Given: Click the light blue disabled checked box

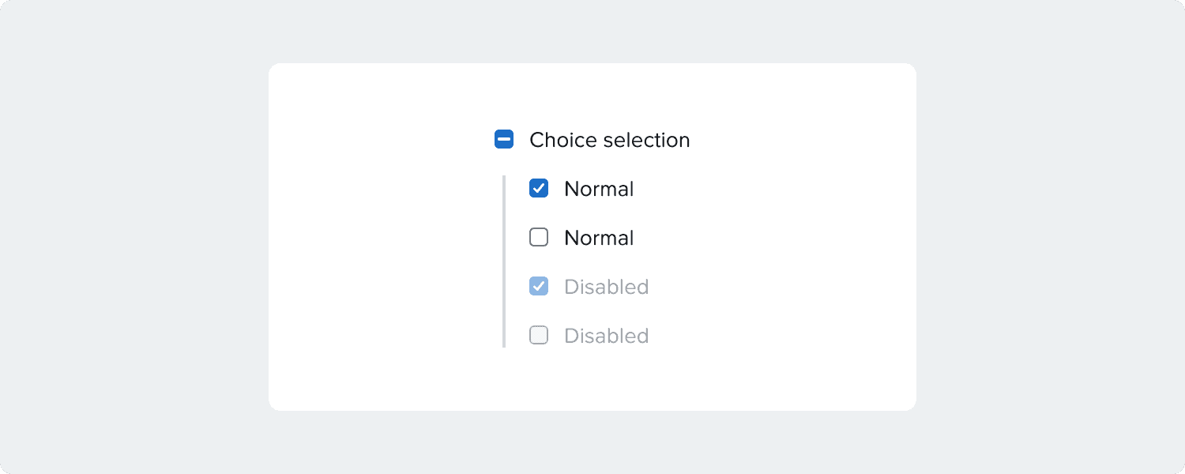Looking at the screenshot, I should tap(539, 286).
